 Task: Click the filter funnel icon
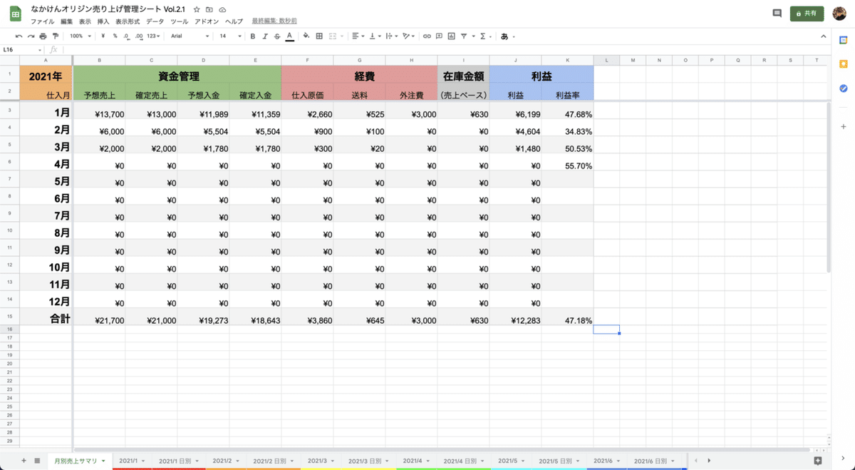click(465, 36)
